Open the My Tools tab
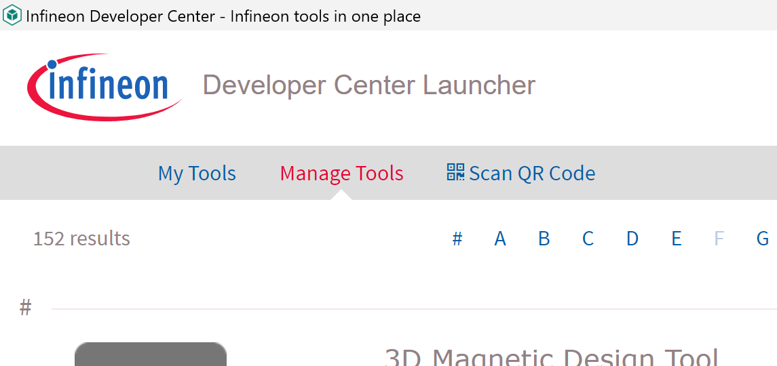This screenshot has height=366, width=777. [197, 174]
